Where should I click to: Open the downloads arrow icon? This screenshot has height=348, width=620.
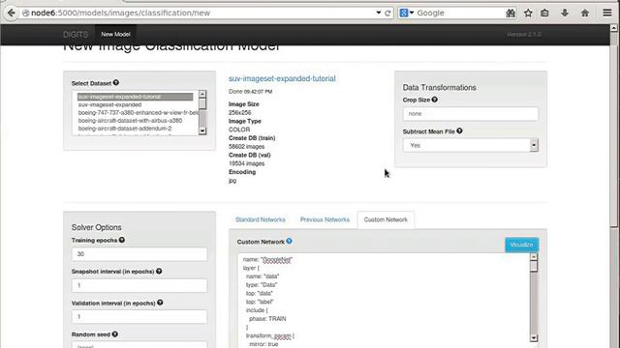tap(565, 13)
